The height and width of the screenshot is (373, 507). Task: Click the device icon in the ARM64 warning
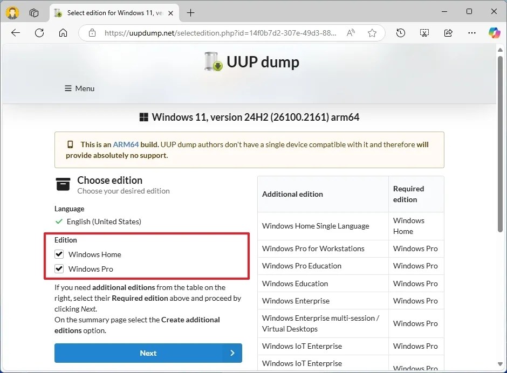pos(70,144)
